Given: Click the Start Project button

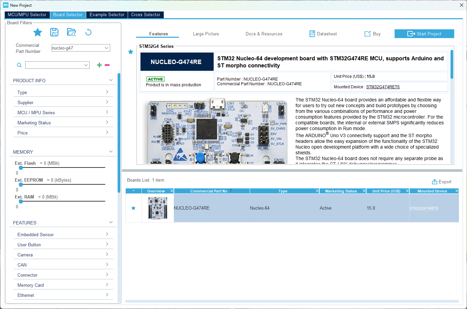Looking at the screenshot, I should coord(424,34).
